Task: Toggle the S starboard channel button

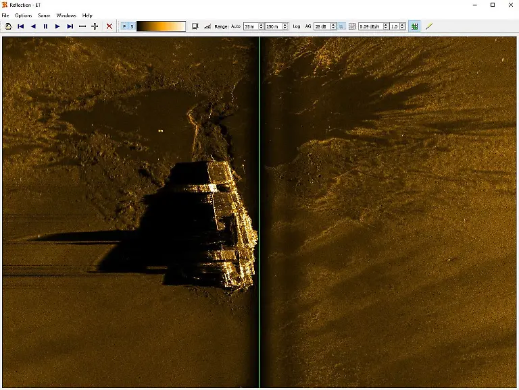Action: pos(132,26)
